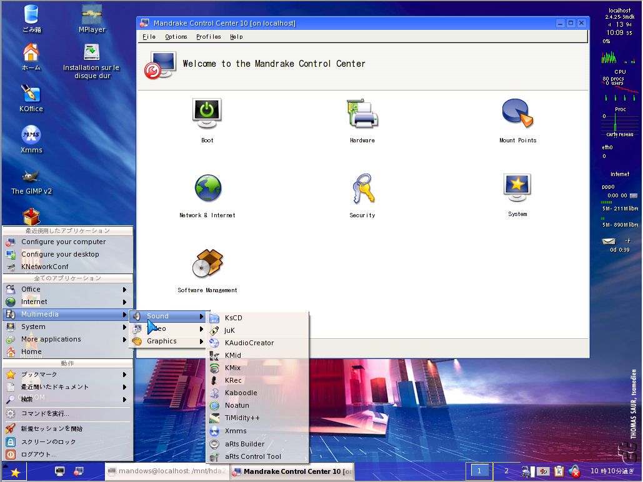Open KMid in the Sound submenu
Image resolution: width=643 pixels, height=482 pixels.
coord(257,355)
